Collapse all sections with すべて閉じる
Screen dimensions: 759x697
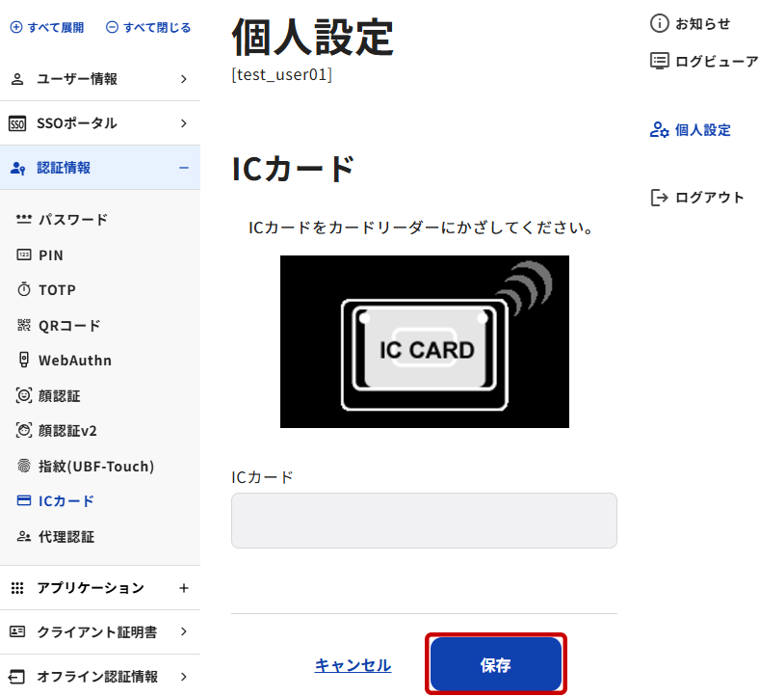tap(148, 27)
